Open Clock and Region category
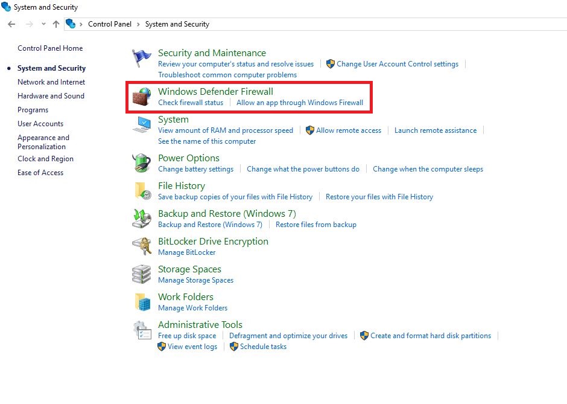The height and width of the screenshot is (404, 567). tap(46, 159)
